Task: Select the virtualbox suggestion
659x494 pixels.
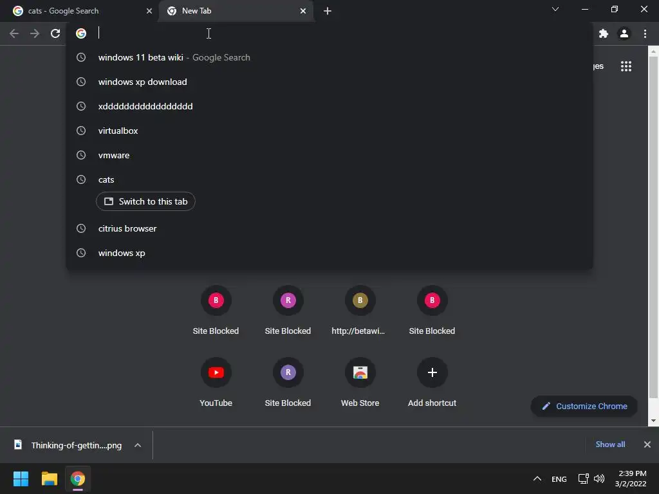Action: tap(329, 131)
